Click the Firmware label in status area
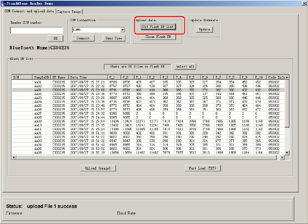The image size is (308, 224). (14, 213)
